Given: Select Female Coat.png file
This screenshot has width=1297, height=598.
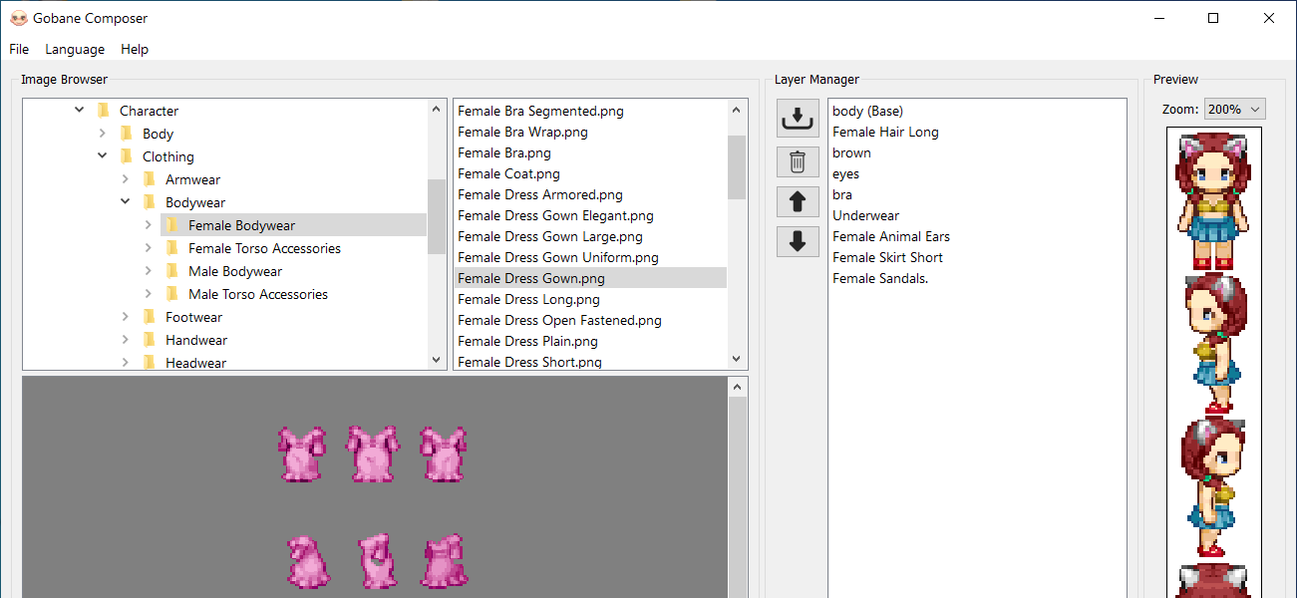Looking at the screenshot, I should point(506,173).
